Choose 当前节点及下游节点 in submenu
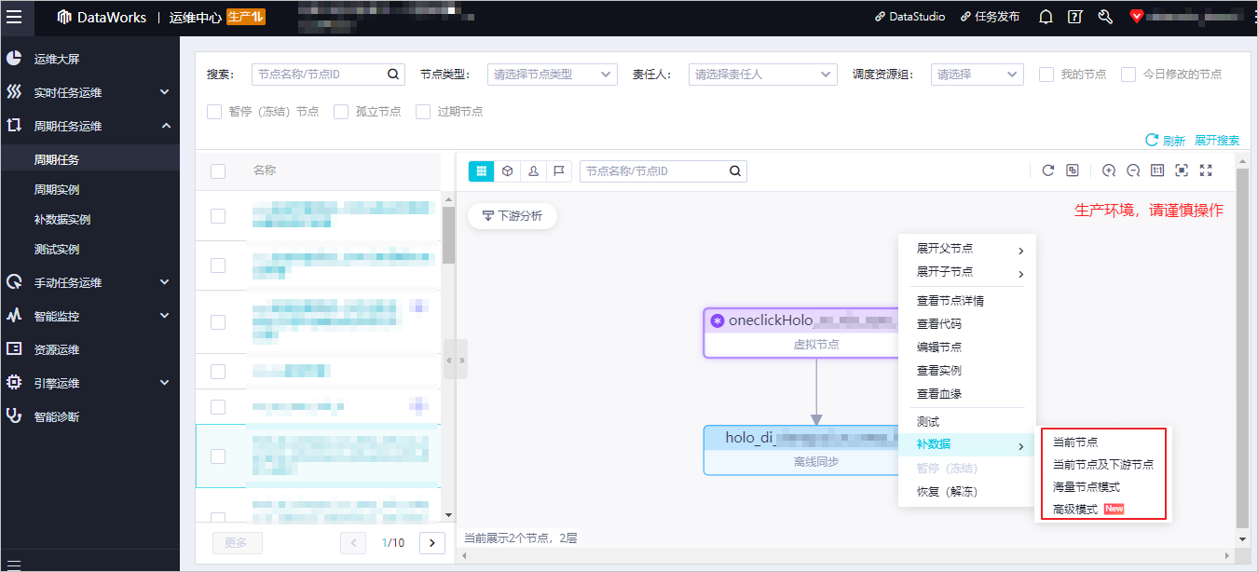The image size is (1258, 572). tap(1102, 464)
